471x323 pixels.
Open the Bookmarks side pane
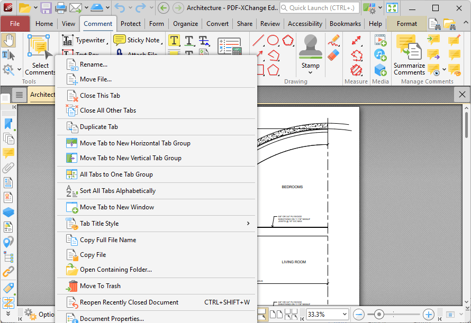(x=8, y=124)
